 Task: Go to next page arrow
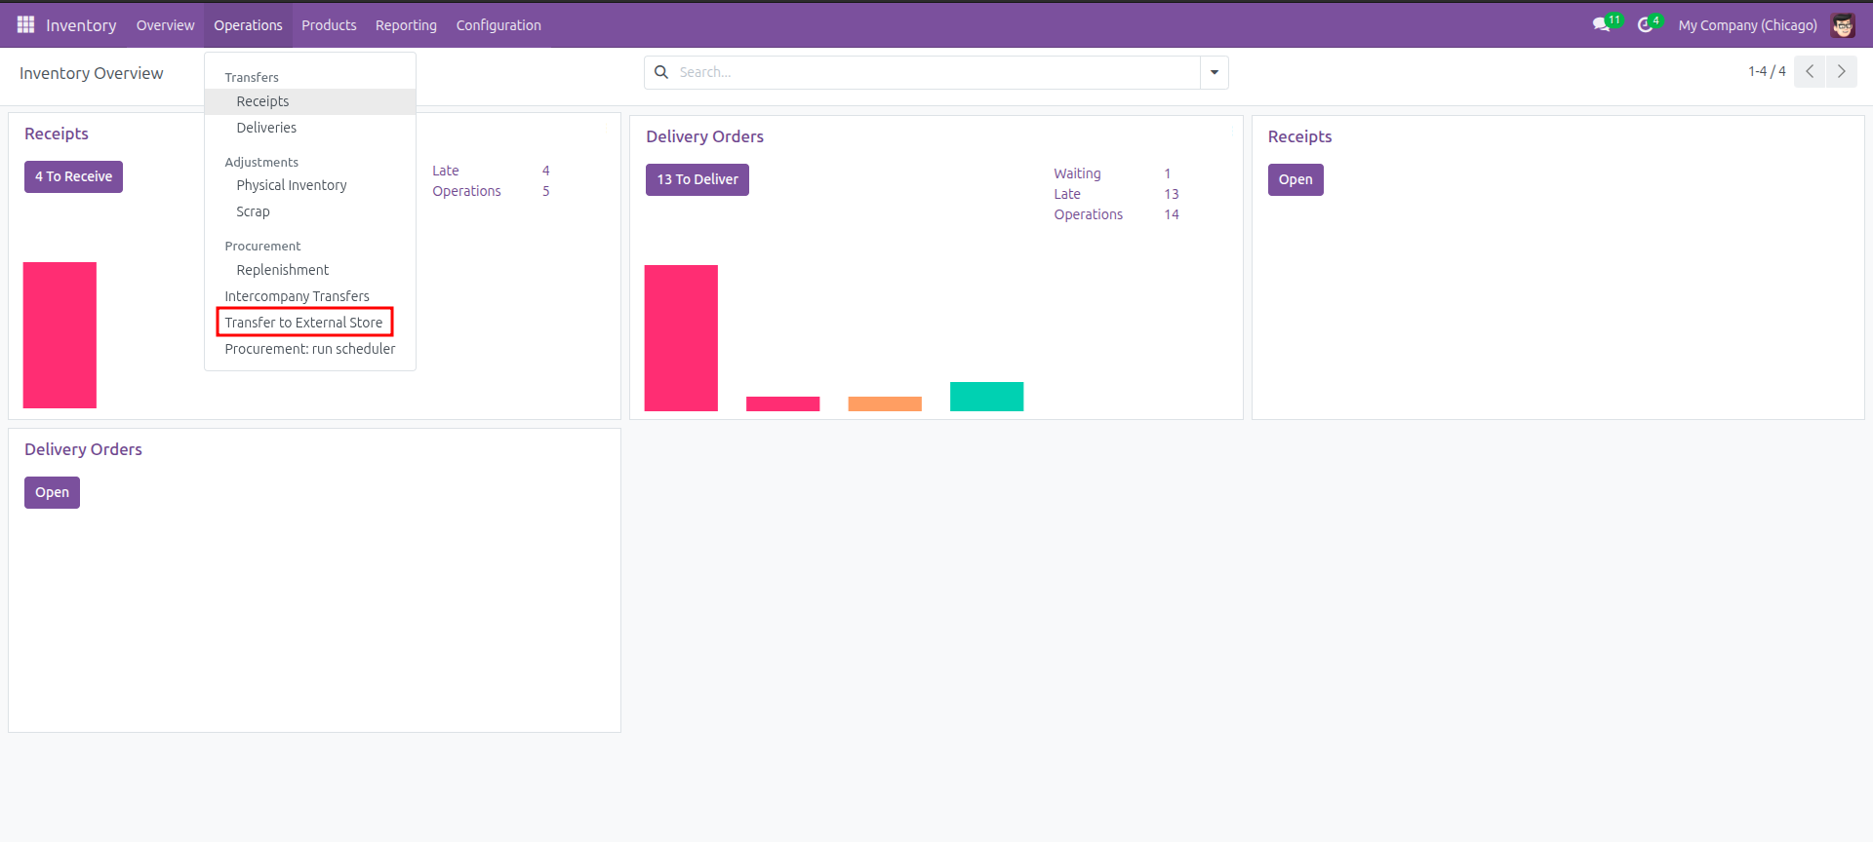point(1842,71)
